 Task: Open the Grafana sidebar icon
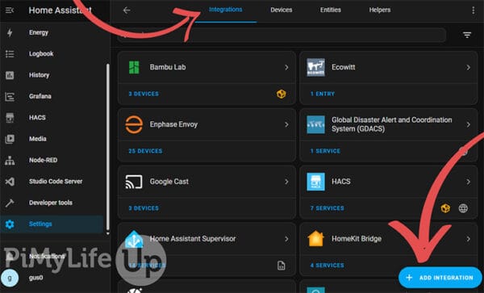(10, 96)
